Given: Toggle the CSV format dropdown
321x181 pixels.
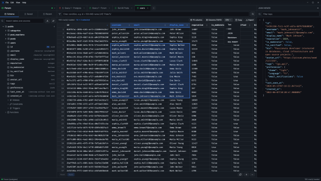Looking at the screenshot, I should [x=228, y=20].
